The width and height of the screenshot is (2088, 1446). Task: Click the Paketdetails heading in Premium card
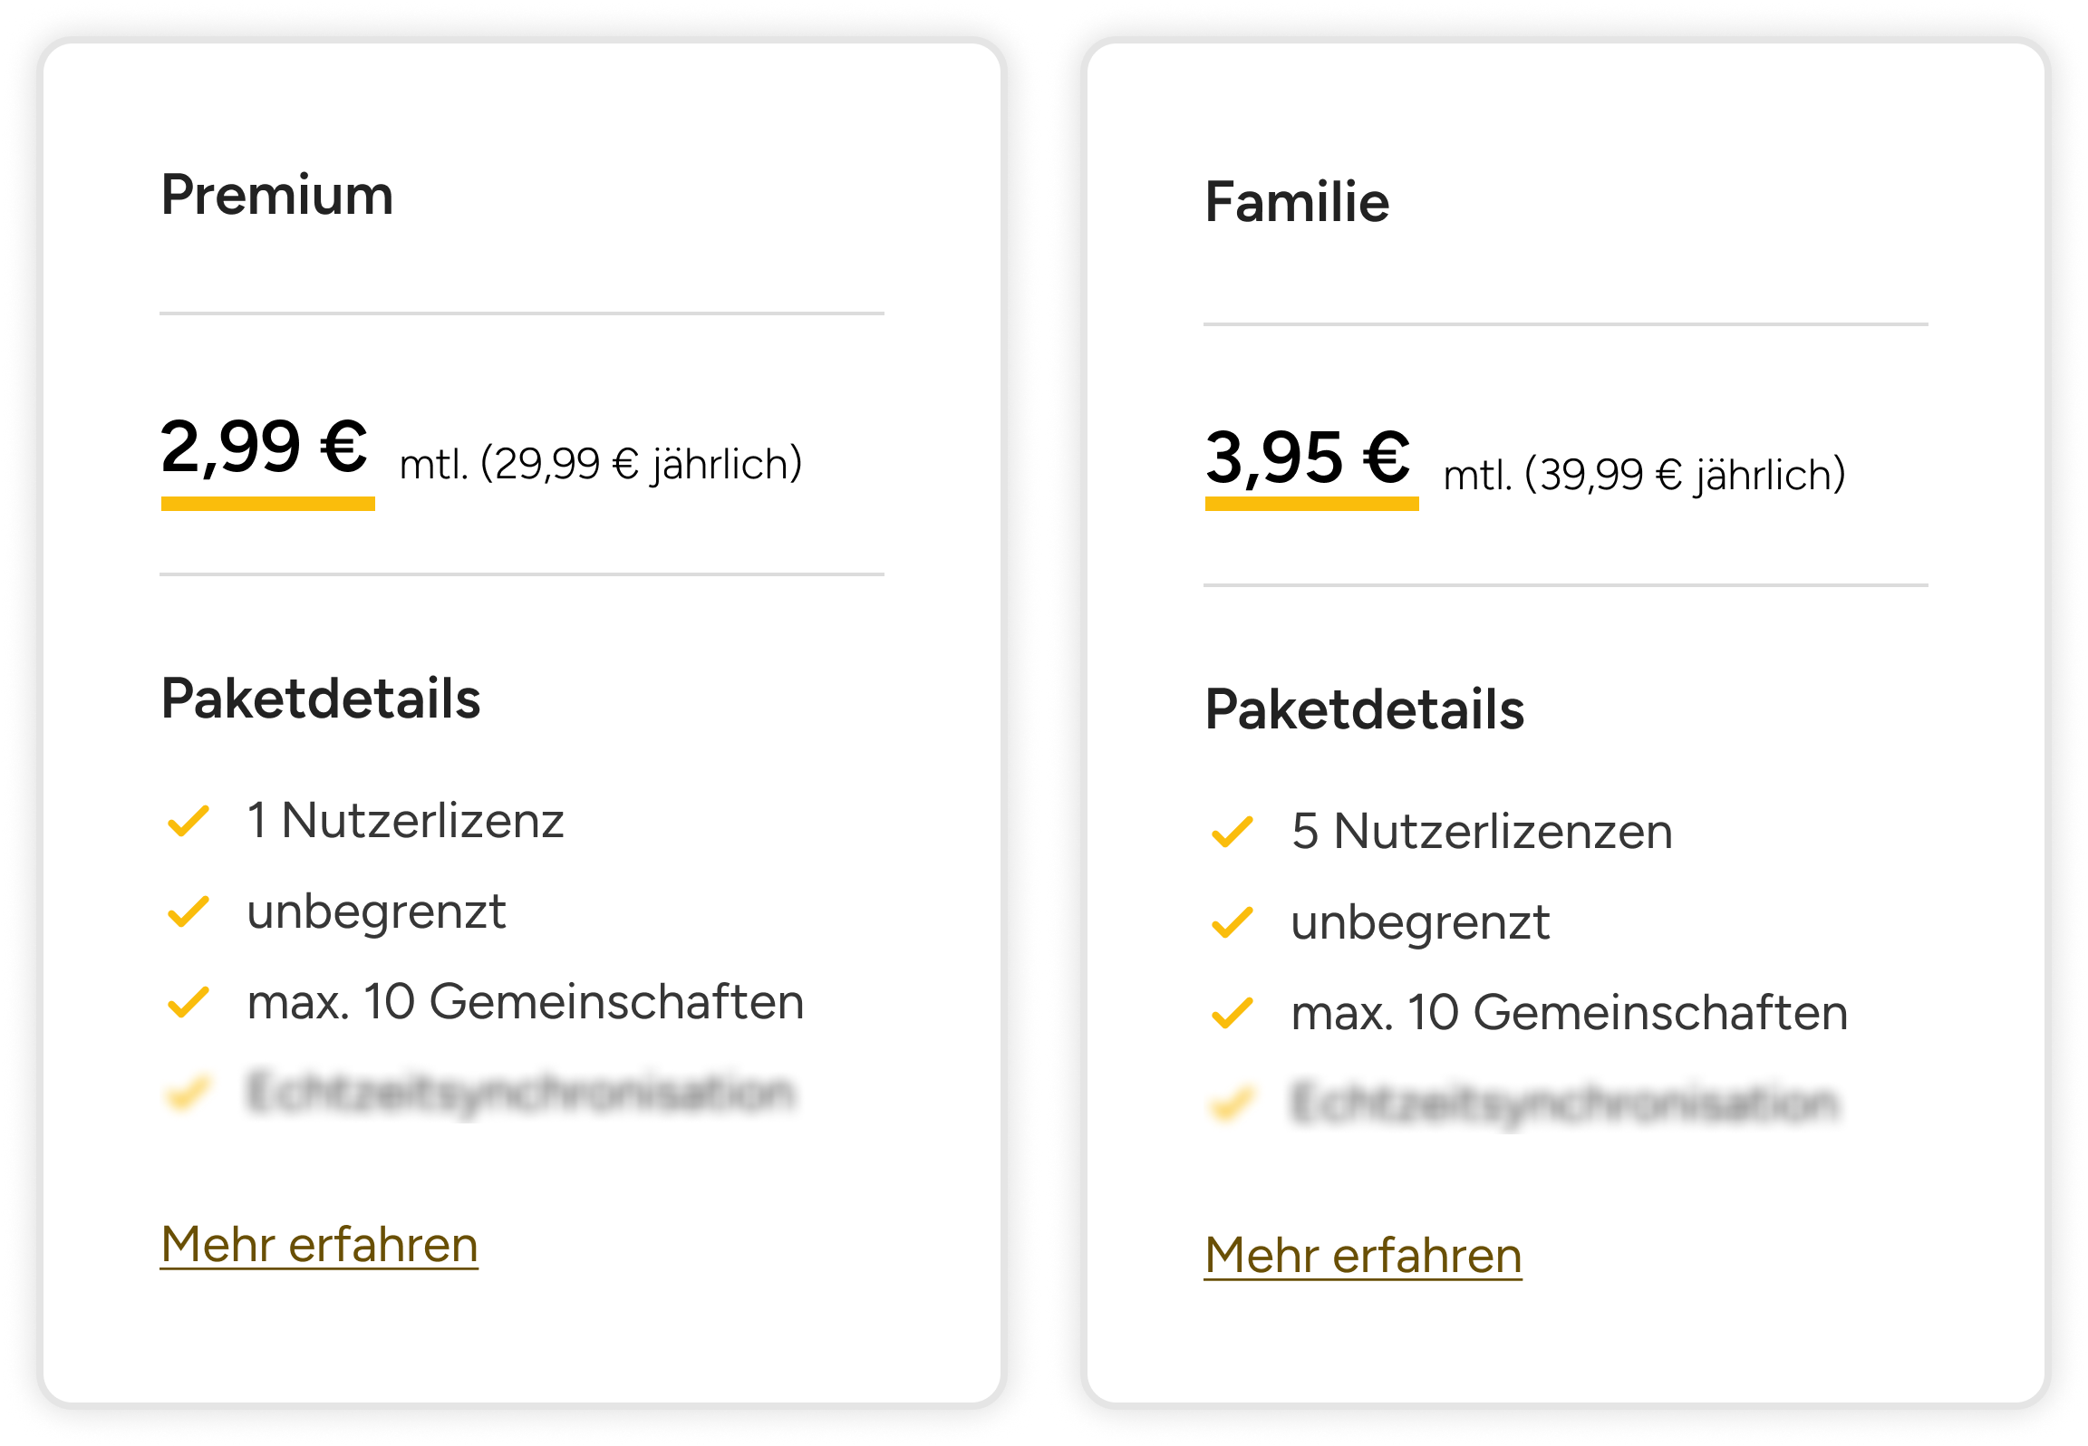(321, 699)
